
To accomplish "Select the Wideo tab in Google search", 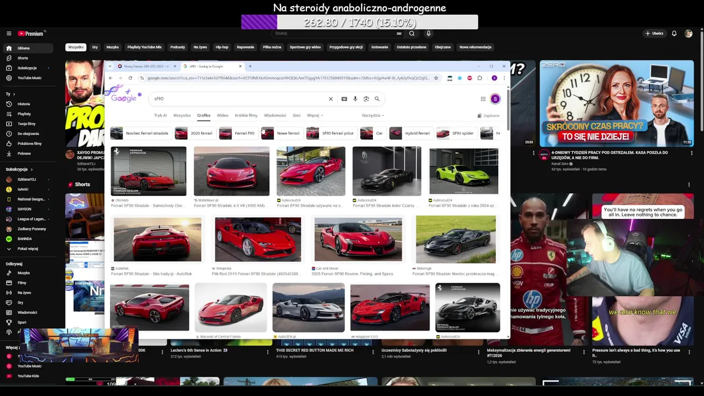I will (x=222, y=116).
